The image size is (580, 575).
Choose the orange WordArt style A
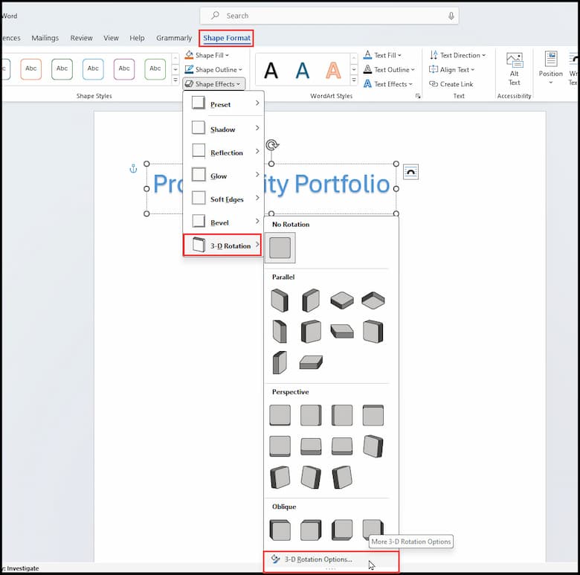click(334, 70)
